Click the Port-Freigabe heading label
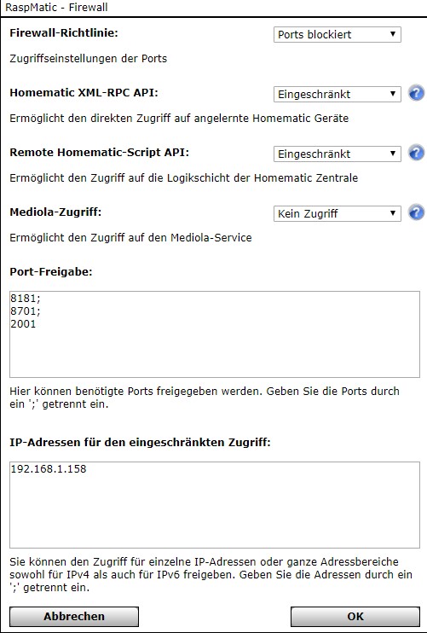Image resolution: width=427 pixels, height=633 pixels. [x=51, y=271]
